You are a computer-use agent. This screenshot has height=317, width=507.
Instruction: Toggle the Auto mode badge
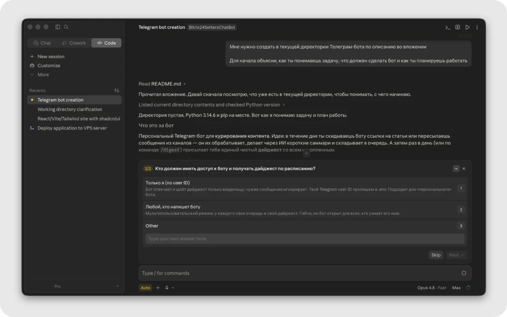[x=145, y=288]
